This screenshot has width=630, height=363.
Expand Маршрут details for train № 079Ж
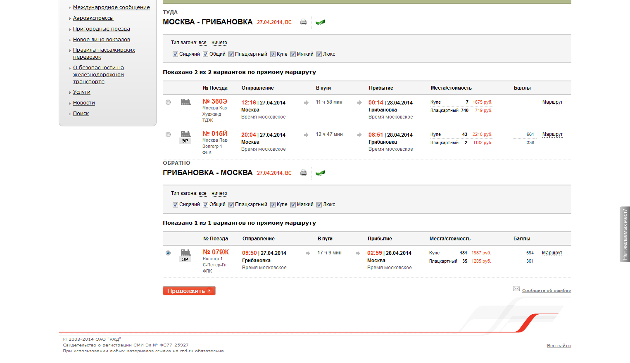[552, 253]
